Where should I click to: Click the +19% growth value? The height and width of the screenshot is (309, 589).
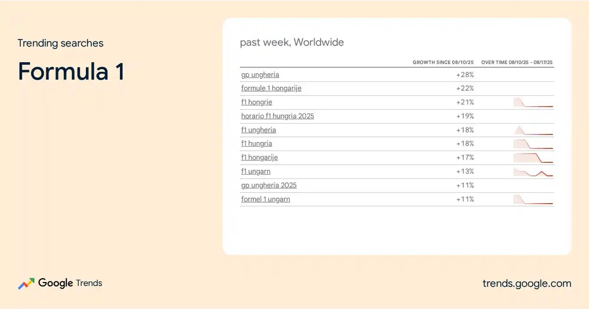click(465, 116)
